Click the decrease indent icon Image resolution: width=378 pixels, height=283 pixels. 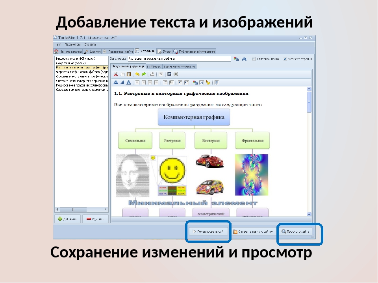[180, 83]
